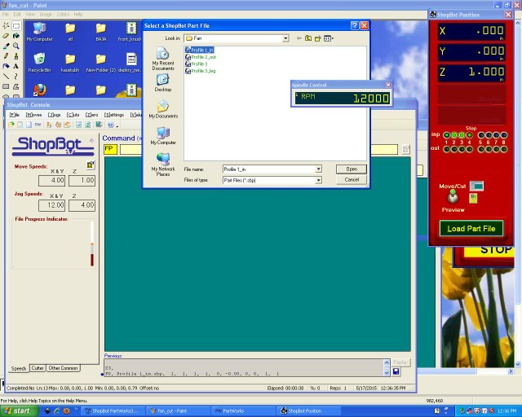Click Open button in file dialog

(x=352, y=169)
